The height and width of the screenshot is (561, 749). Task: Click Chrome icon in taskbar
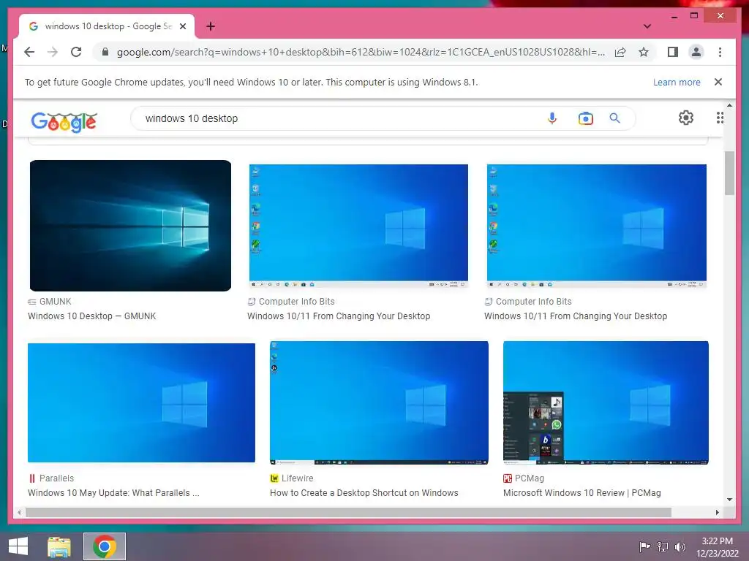105,546
